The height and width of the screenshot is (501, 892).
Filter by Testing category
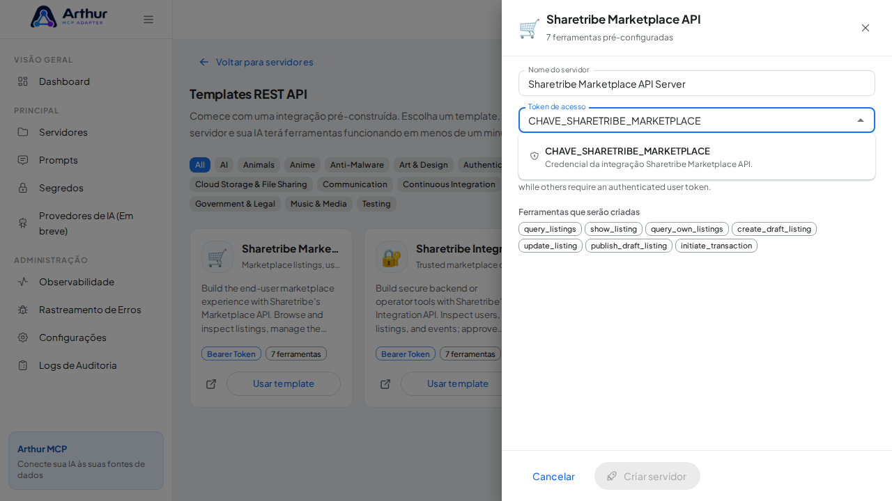click(x=376, y=204)
